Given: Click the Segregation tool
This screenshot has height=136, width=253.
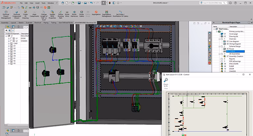Looking at the screenshot, I should 96,13.
